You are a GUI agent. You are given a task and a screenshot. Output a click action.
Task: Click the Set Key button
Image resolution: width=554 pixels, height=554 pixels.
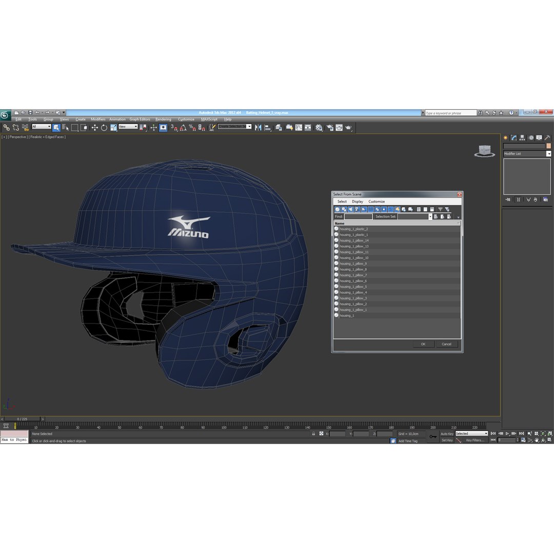(x=447, y=440)
